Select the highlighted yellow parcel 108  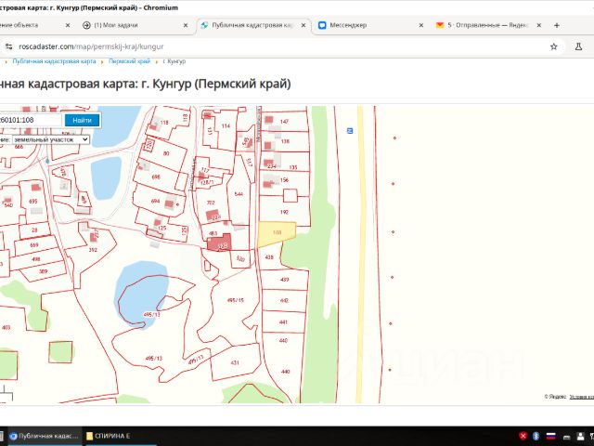(276, 232)
